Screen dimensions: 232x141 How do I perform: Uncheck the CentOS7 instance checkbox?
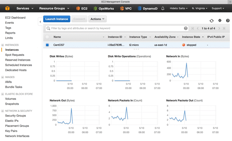(47, 45)
